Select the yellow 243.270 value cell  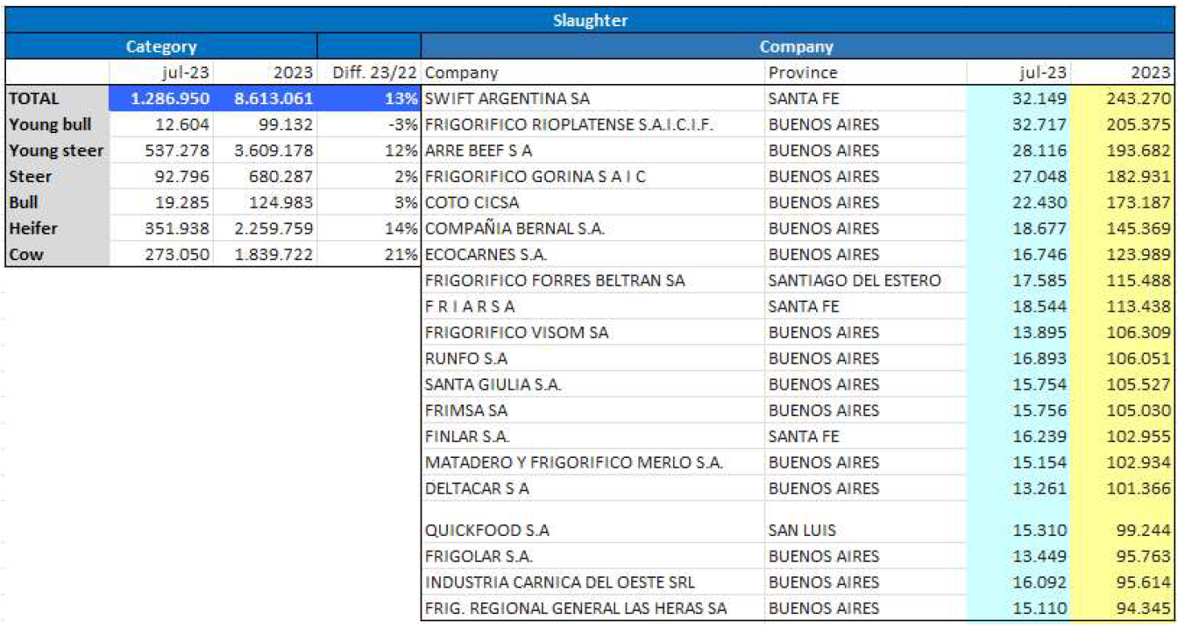tap(1124, 99)
